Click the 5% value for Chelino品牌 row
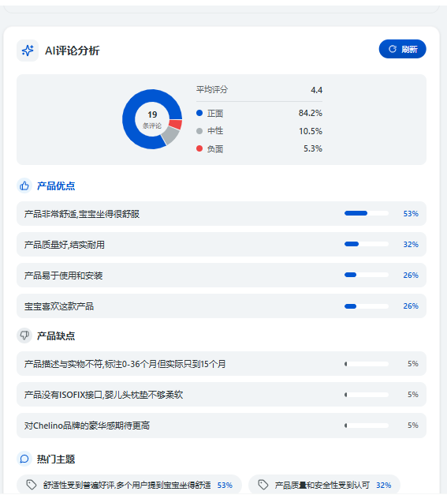This screenshot has width=447, height=495. (x=412, y=426)
